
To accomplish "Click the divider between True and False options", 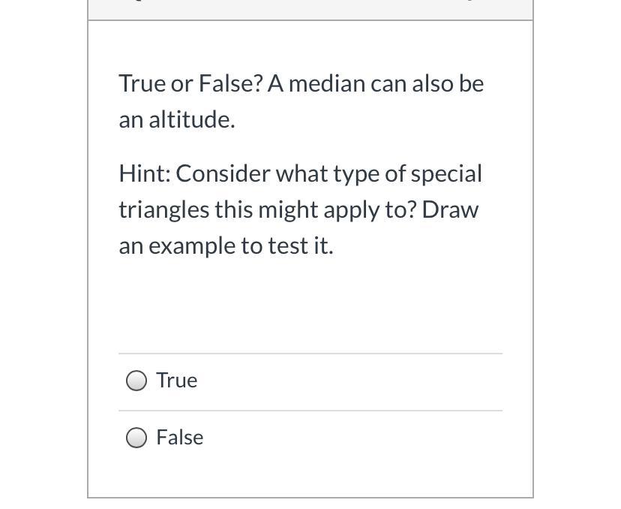I will pyautogui.click(x=310, y=411).
